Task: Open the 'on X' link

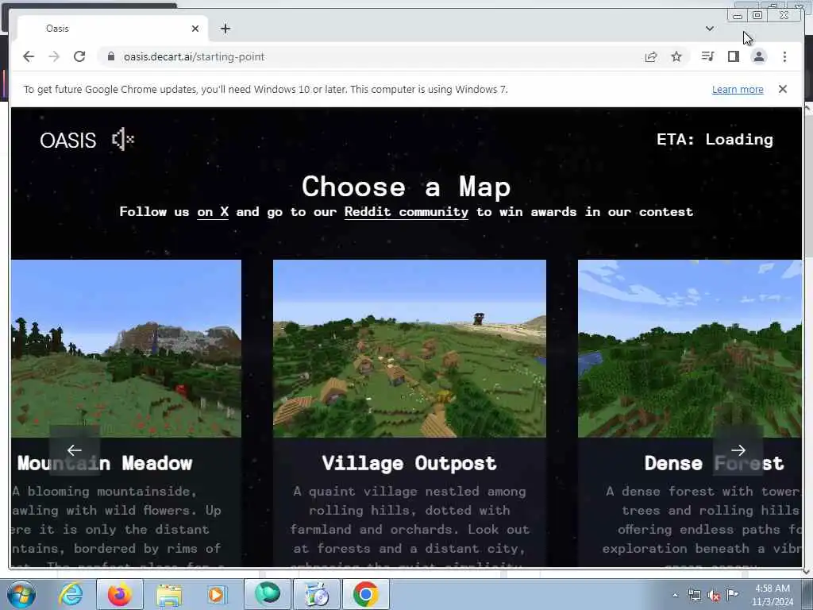Action: [213, 211]
